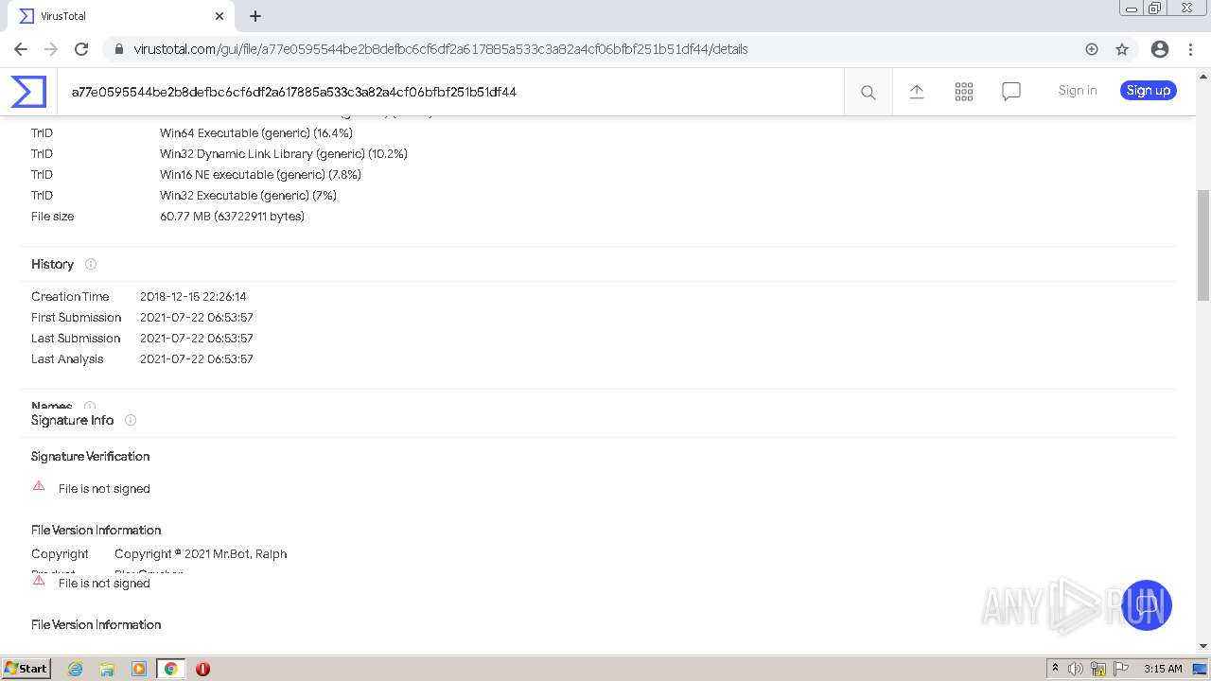Select the VirusTotal browser tab
The width and height of the screenshot is (1211, 681).
(121, 16)
